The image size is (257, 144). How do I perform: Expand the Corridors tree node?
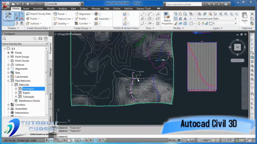(8, 105)
